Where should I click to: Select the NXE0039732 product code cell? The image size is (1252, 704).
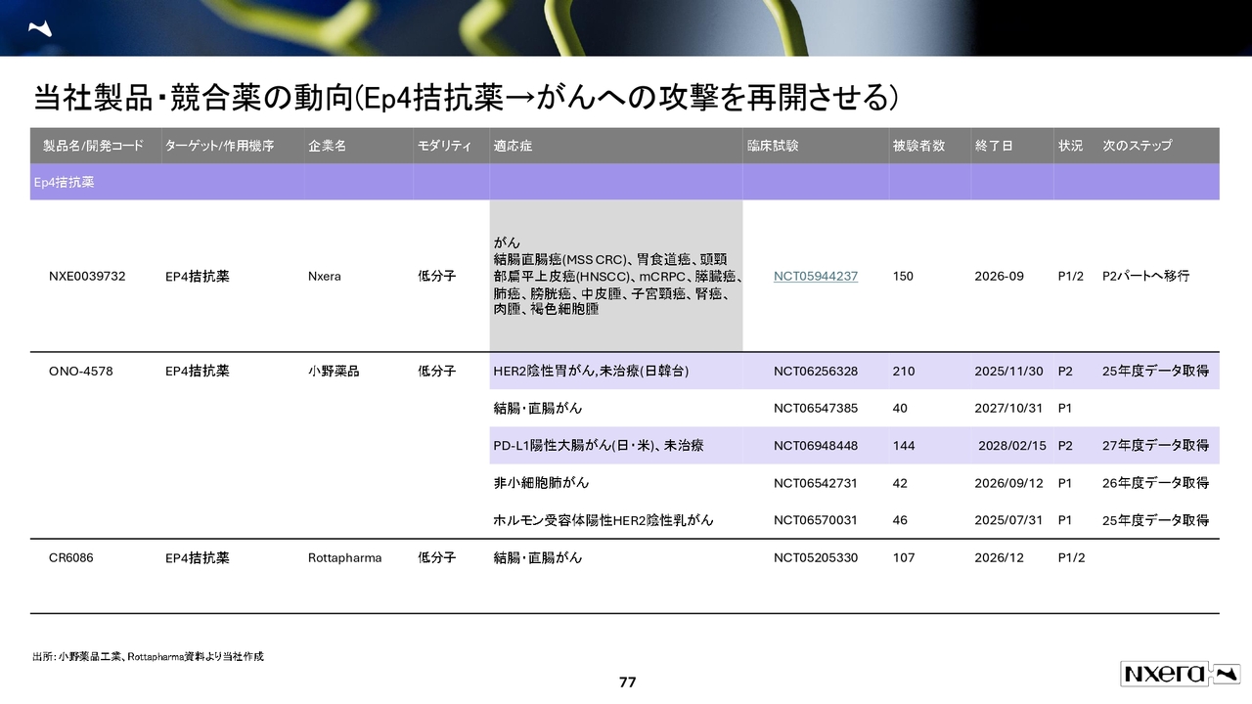coord(87,276)
